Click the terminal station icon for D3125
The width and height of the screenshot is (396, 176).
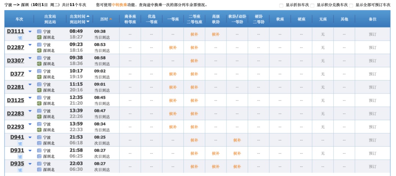(39, 103)
